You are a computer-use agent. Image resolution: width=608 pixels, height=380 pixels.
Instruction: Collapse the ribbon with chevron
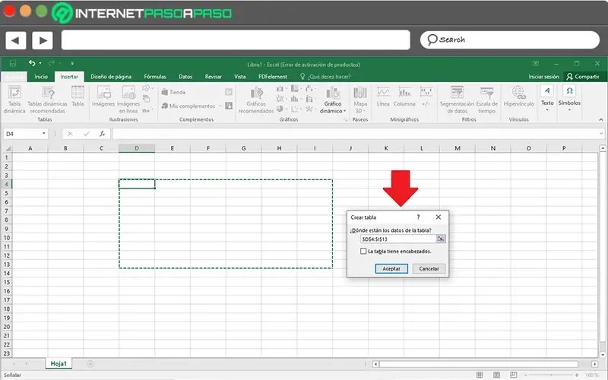[x=601, y=119]
